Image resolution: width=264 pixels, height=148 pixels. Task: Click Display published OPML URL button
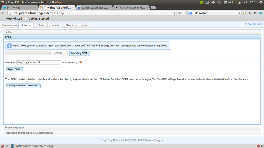pyautogui.click(x=23, y=86)
